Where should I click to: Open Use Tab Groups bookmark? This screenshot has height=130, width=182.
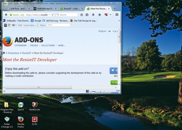point(83,21)
